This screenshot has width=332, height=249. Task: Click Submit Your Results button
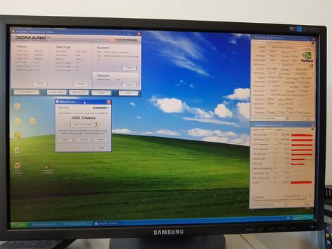[x=83, y=124]
